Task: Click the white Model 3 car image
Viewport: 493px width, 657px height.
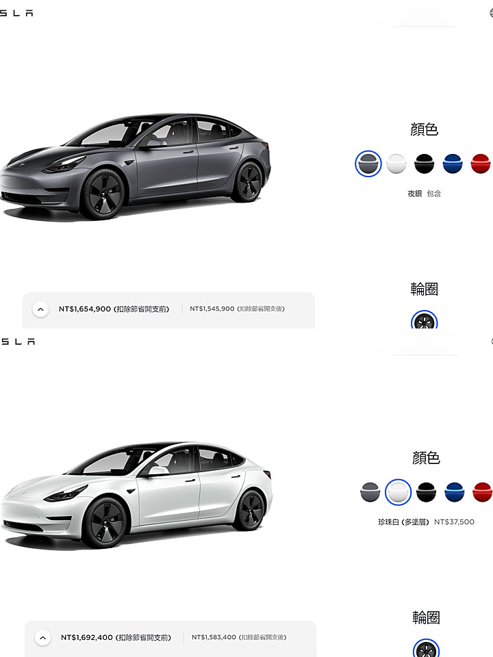Action: [x=136, y=495]
